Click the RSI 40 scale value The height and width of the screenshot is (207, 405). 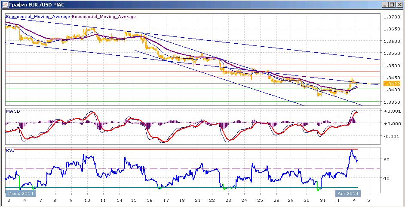tap(387, 178)
